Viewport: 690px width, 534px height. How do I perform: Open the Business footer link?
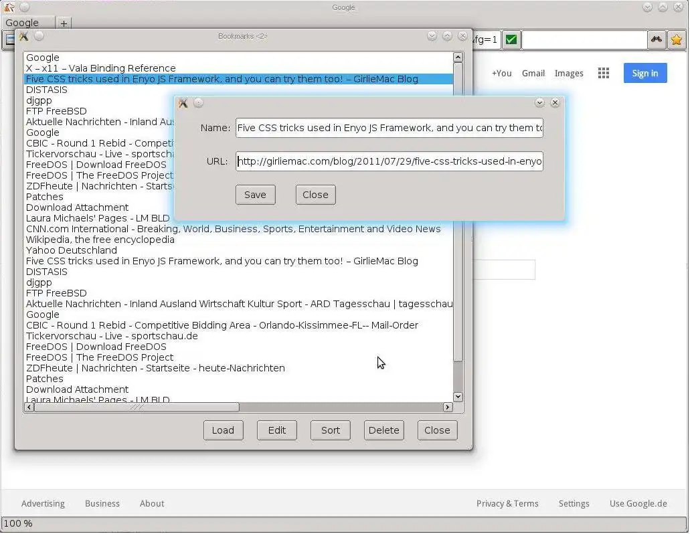[x=102, y=504]
